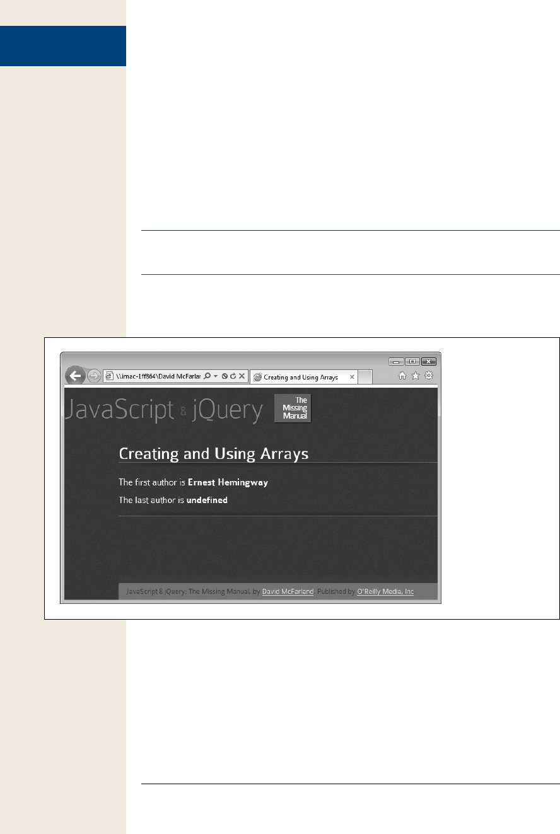Click the Home icon in the browser toolbar
The height and width of the screenshot is (834, 560).
tap(402, 376)
